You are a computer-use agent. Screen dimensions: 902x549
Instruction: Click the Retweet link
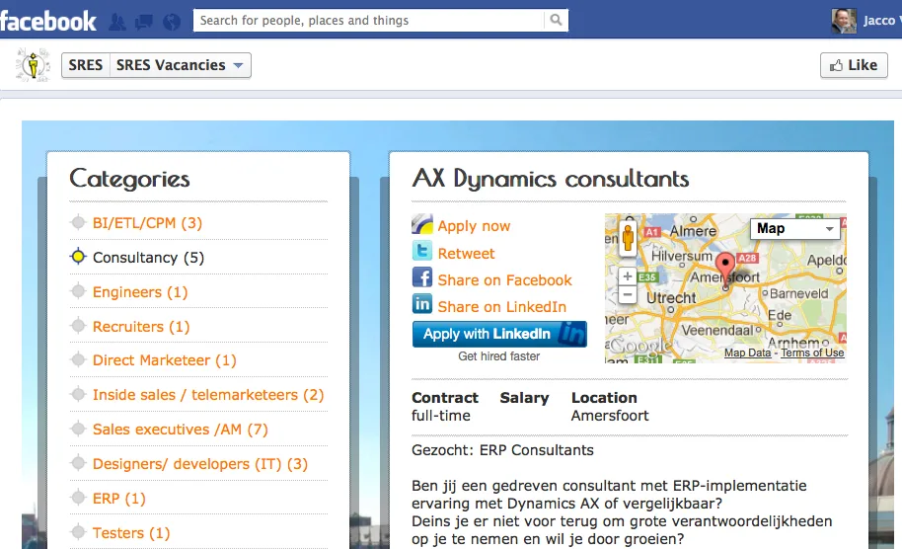[x=466, y=253]
